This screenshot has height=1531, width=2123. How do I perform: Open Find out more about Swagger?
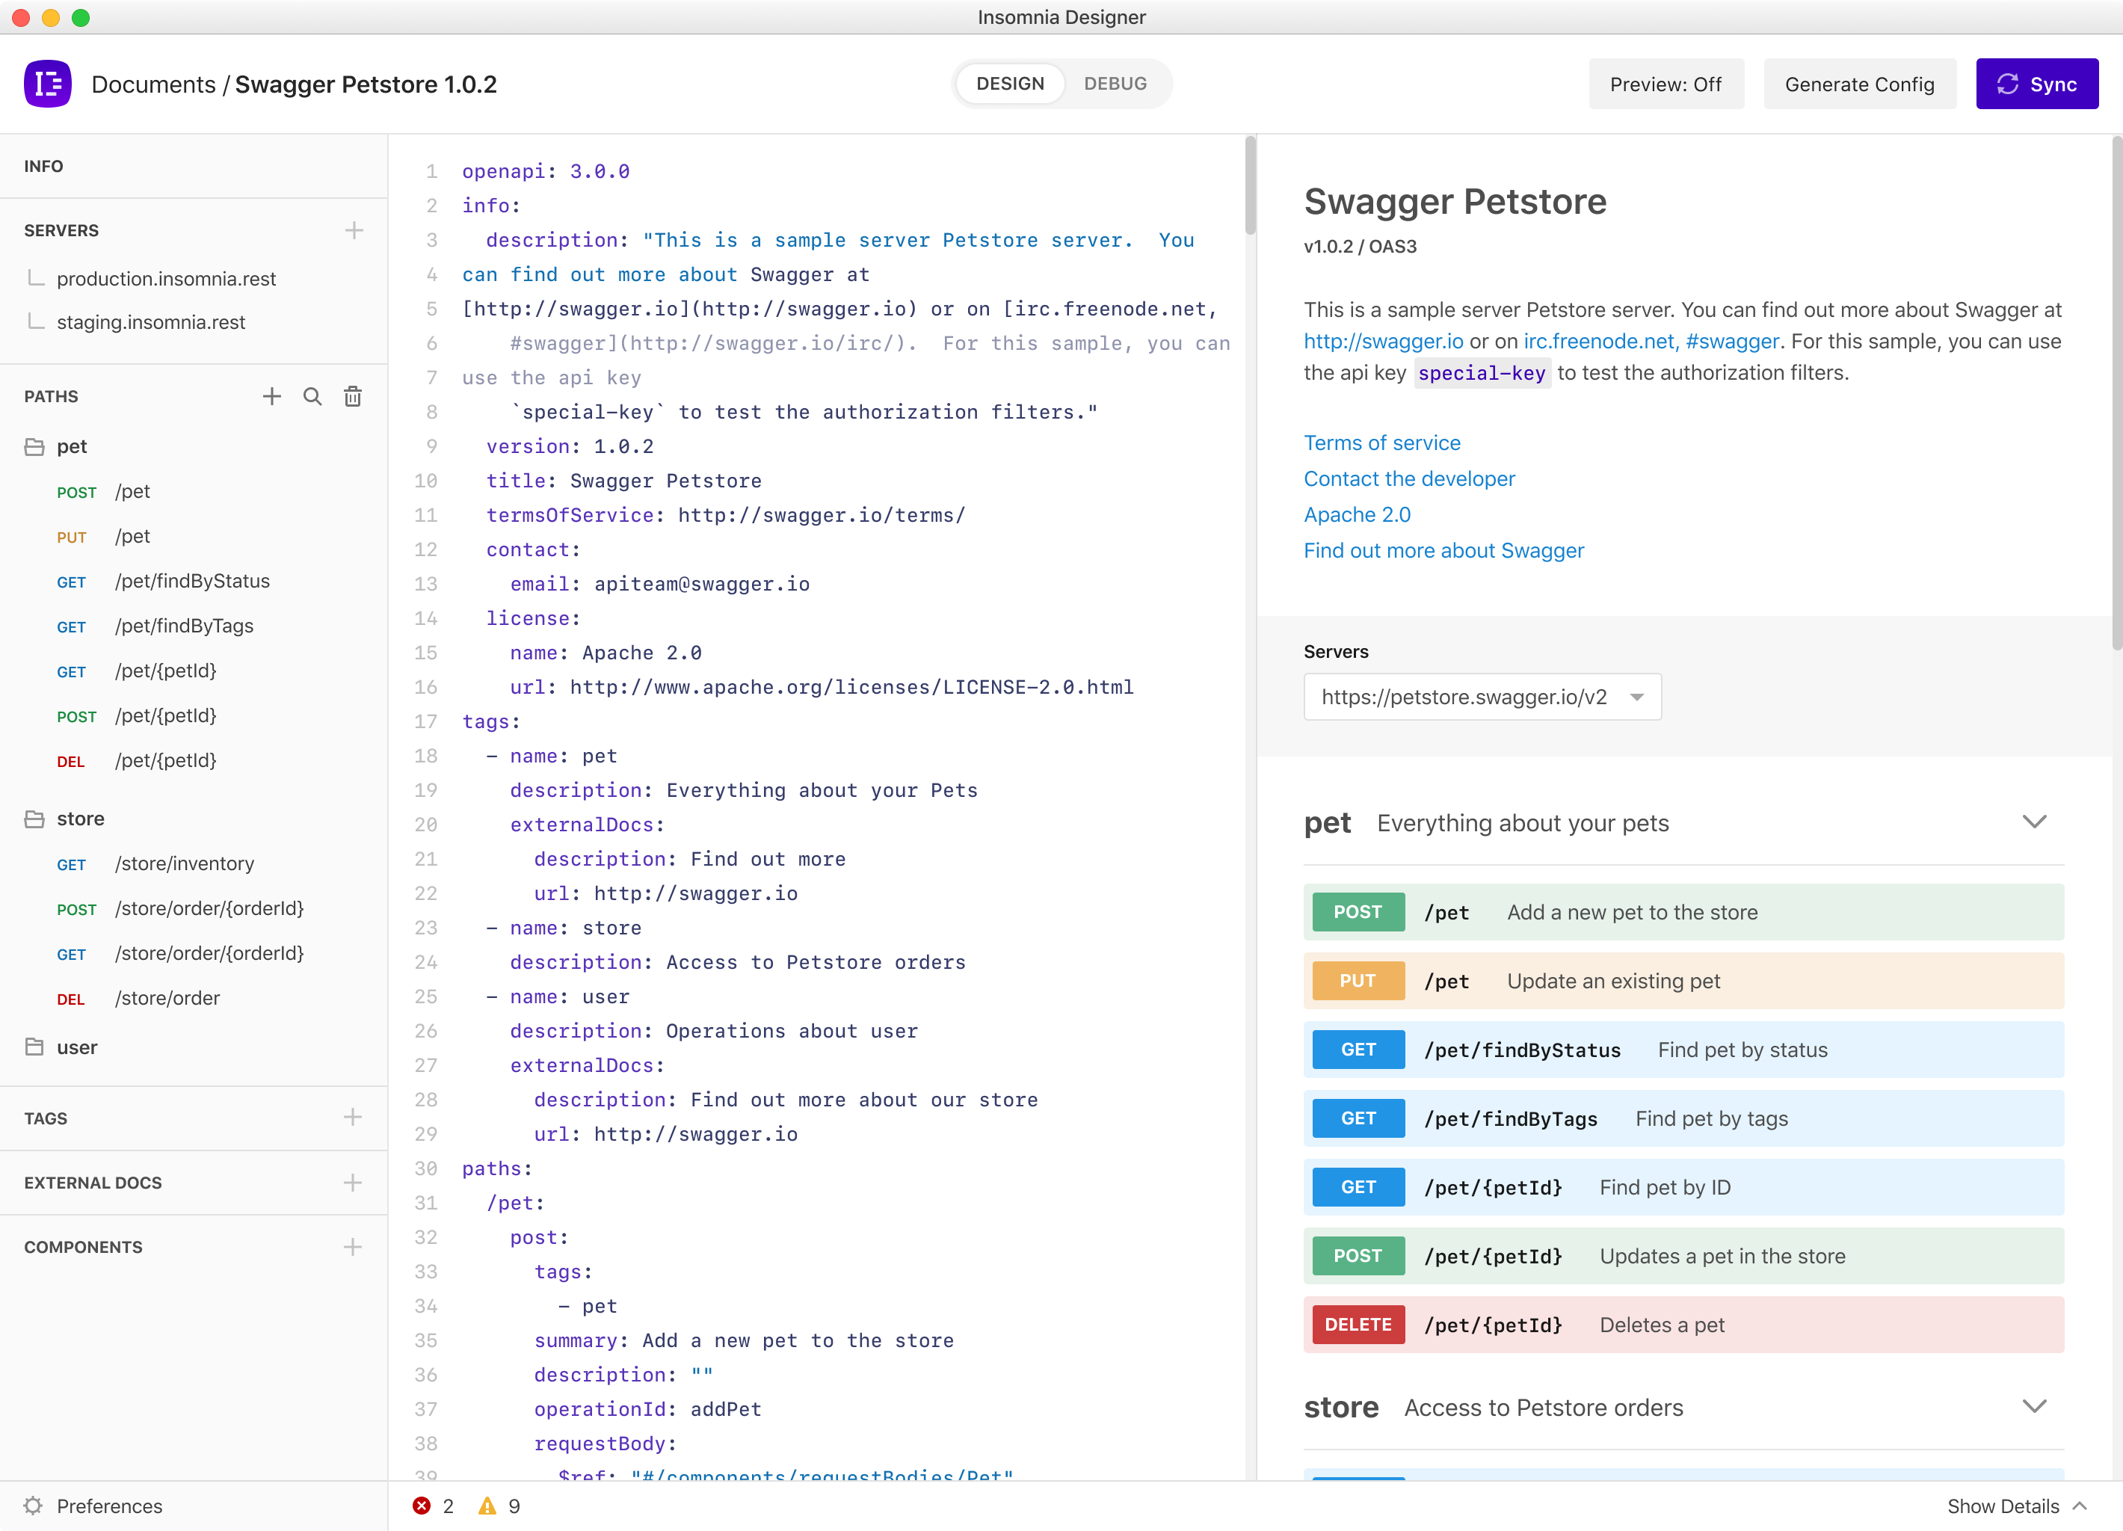click(x=1443, y=550)
